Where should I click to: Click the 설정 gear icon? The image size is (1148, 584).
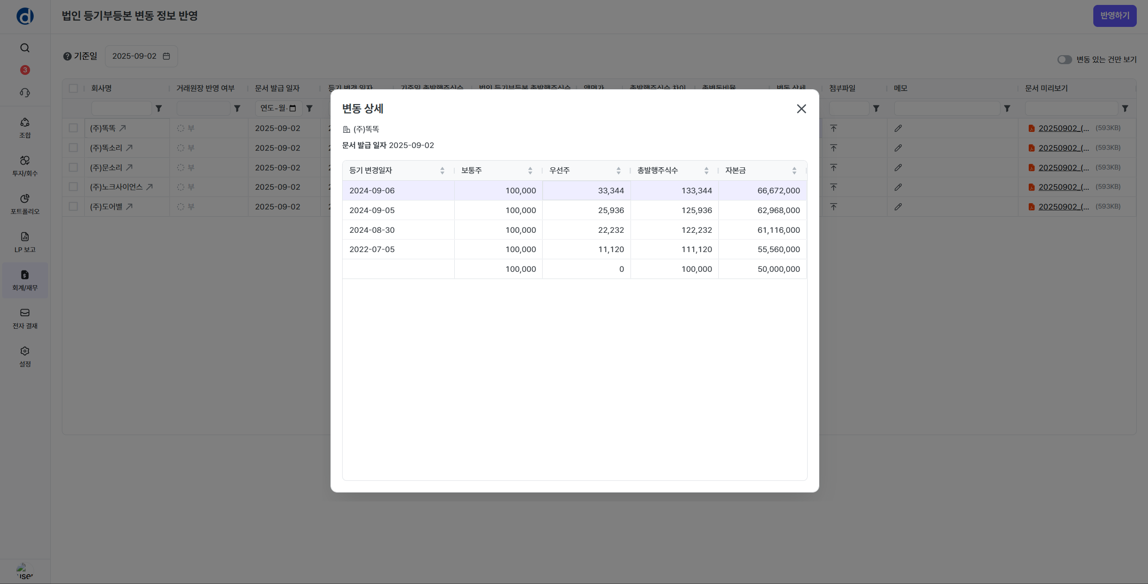coord(25,357)
